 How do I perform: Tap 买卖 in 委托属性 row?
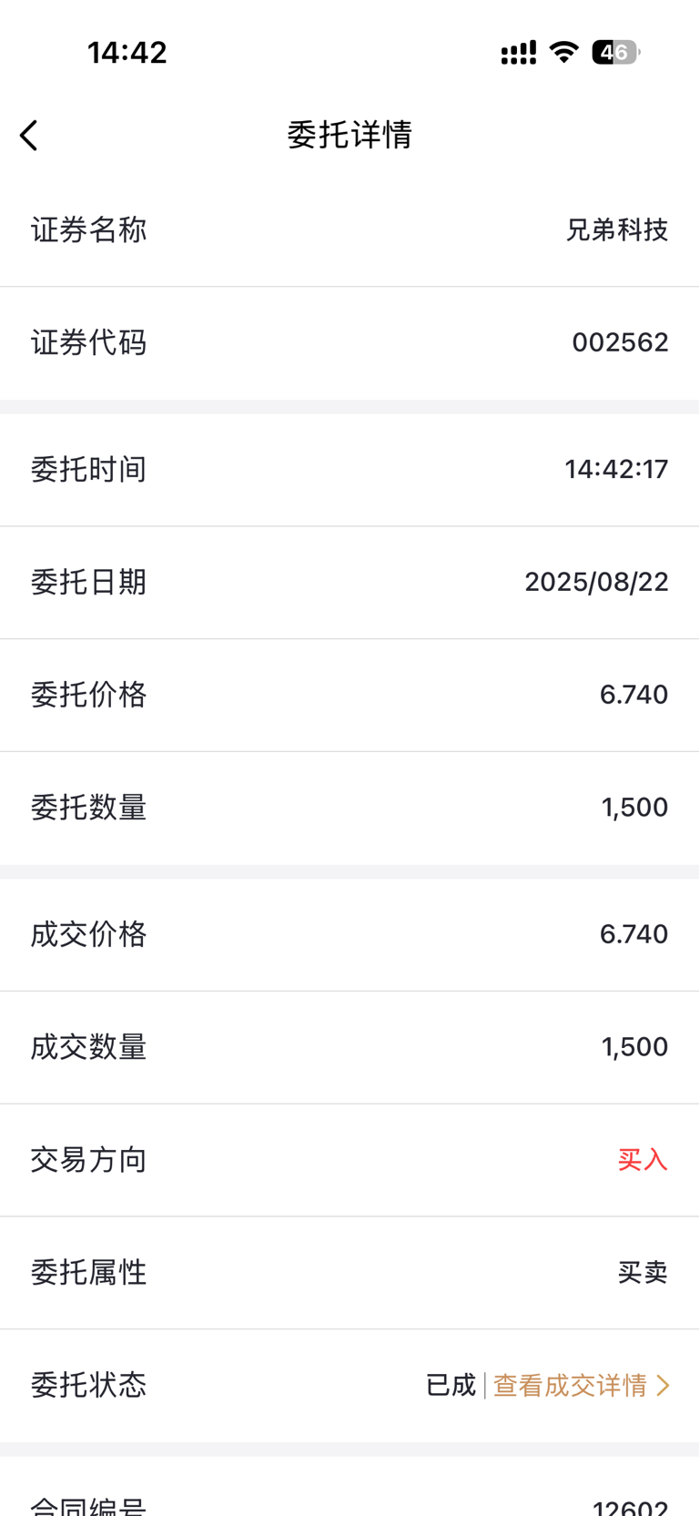[643, 1272]
